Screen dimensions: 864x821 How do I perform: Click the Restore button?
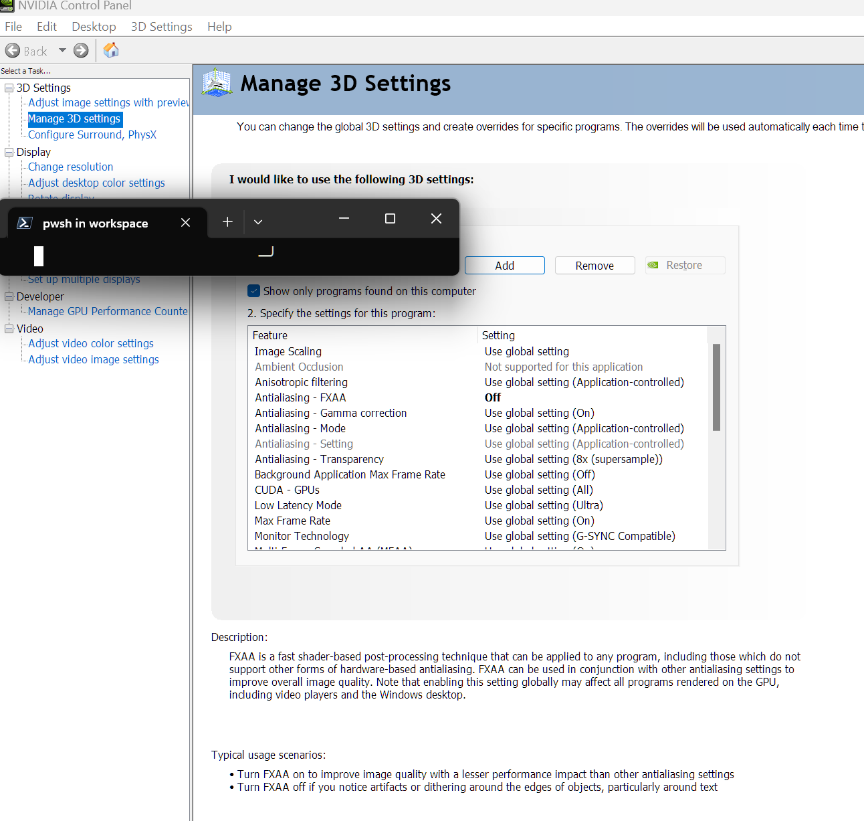[x=685, y=266]
